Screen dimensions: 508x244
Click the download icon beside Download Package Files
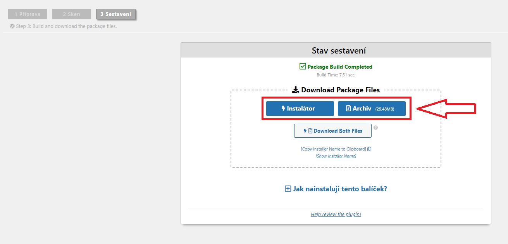[x=296, y=90]
